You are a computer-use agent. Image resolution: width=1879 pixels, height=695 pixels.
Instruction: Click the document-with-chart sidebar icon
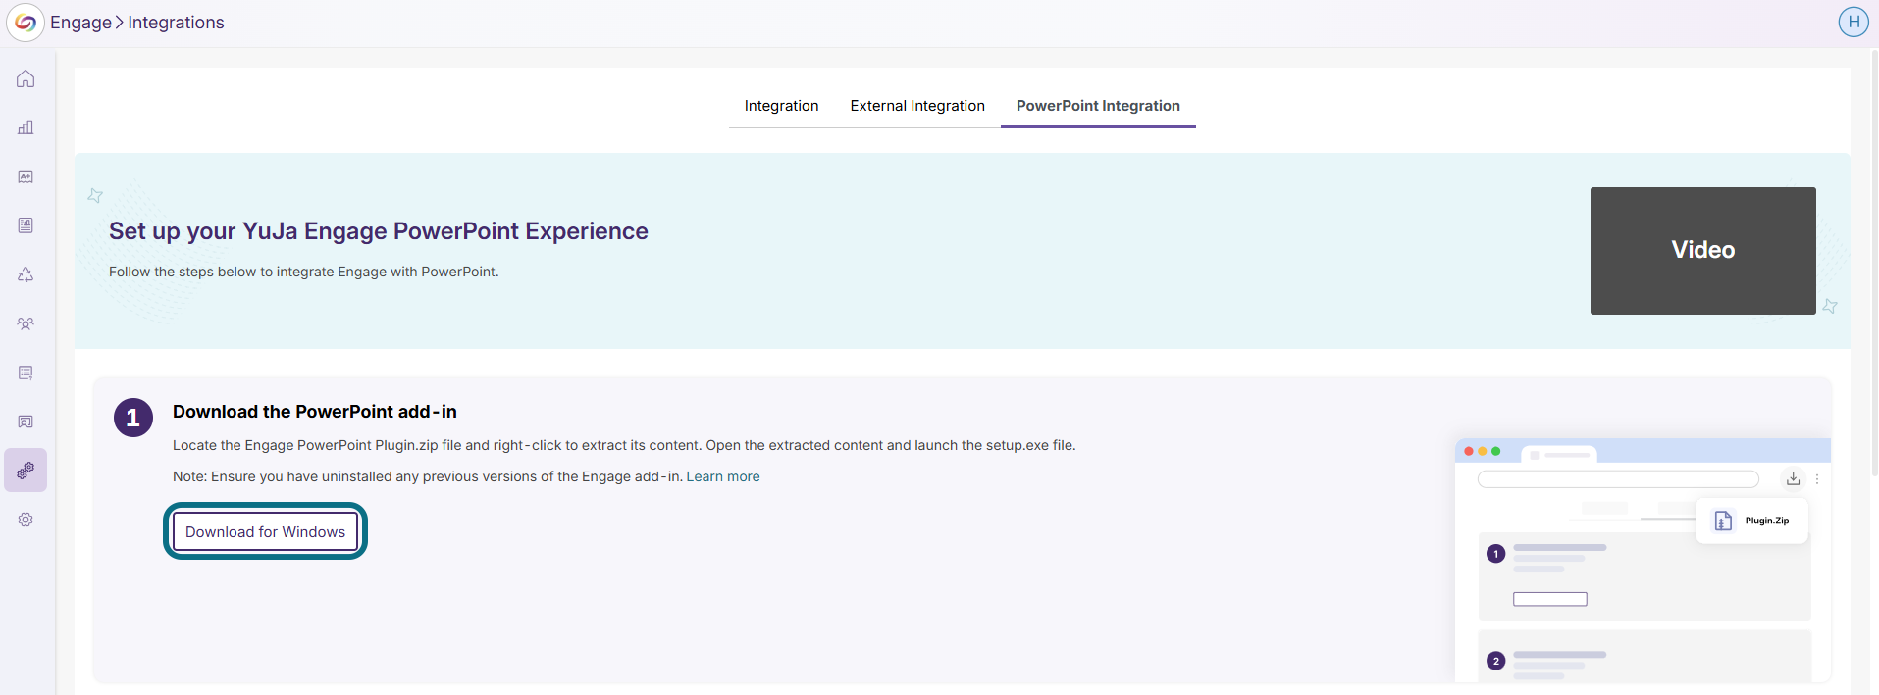26,225
